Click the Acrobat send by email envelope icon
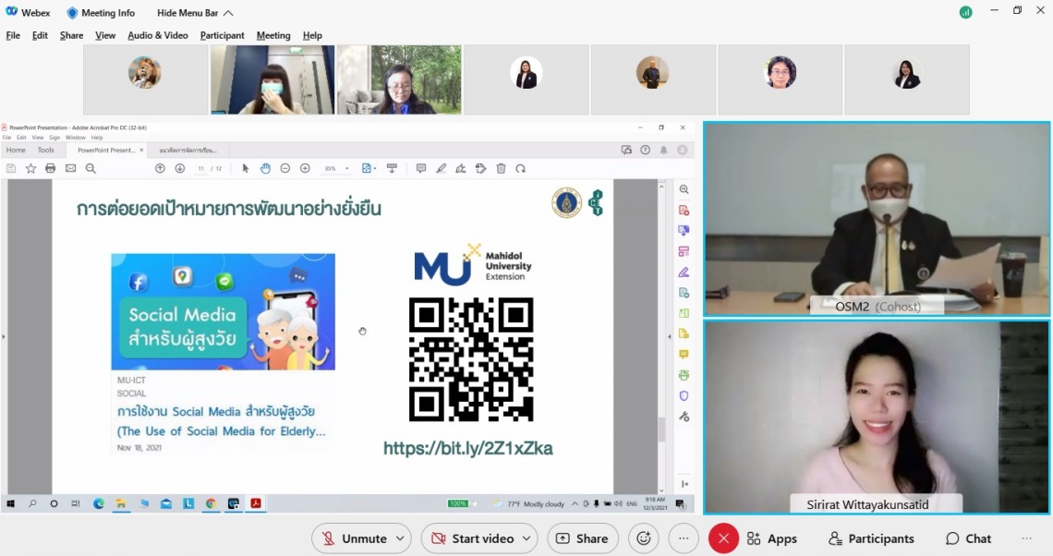Viewport: 1053px width, 556px height. coord(70,168)
